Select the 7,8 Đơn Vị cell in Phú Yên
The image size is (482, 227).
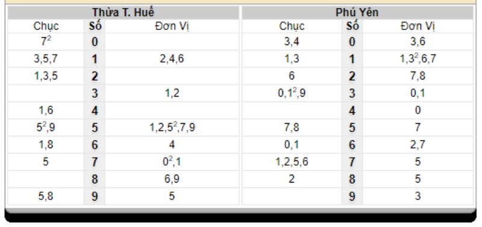[418, 76]
